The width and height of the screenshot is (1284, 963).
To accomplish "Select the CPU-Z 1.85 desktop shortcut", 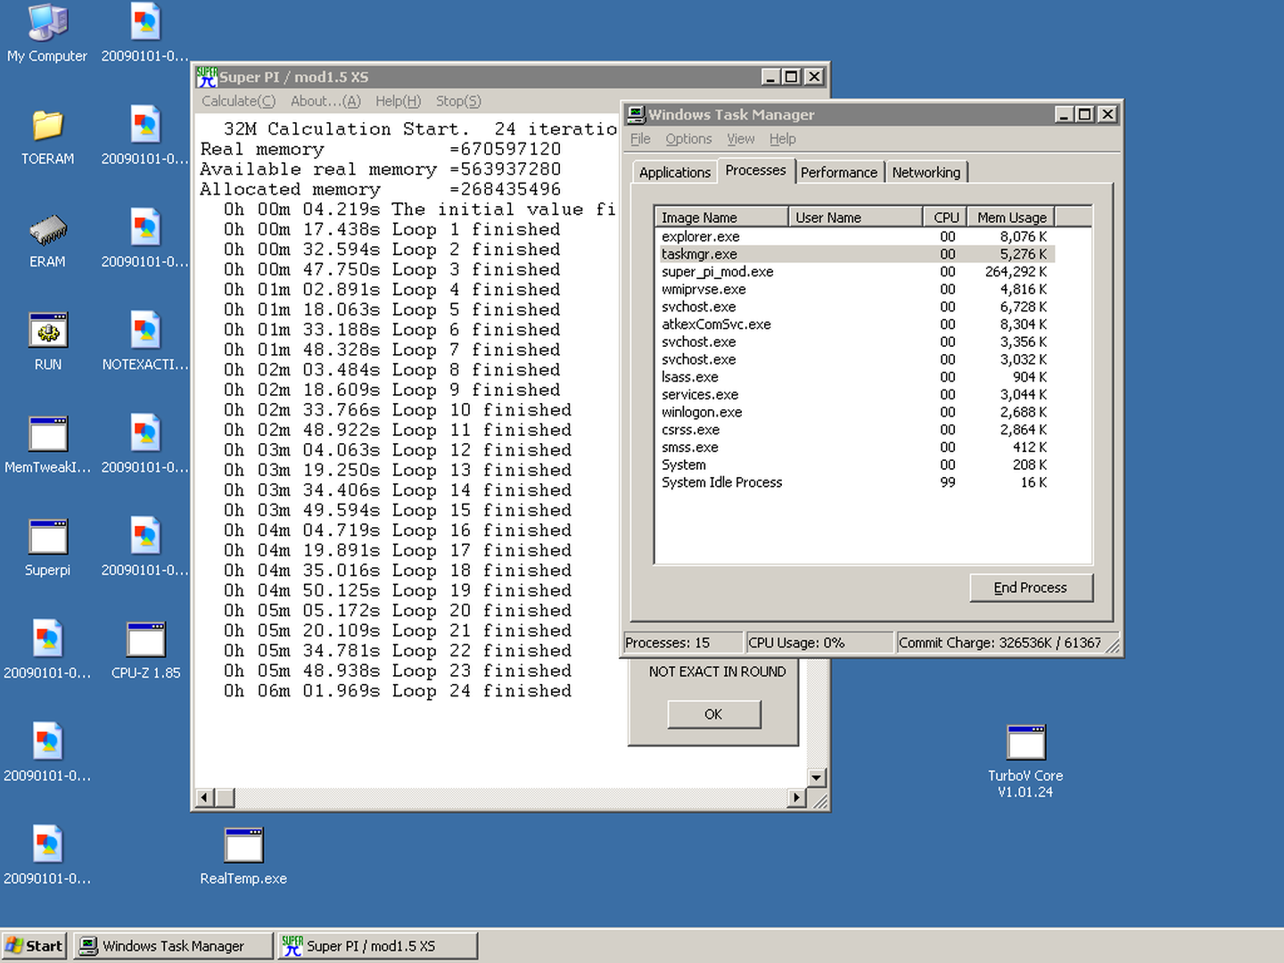I will click(145, 651).
